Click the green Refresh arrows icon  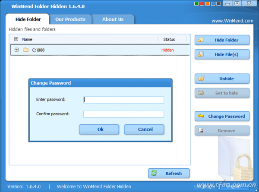154,173
